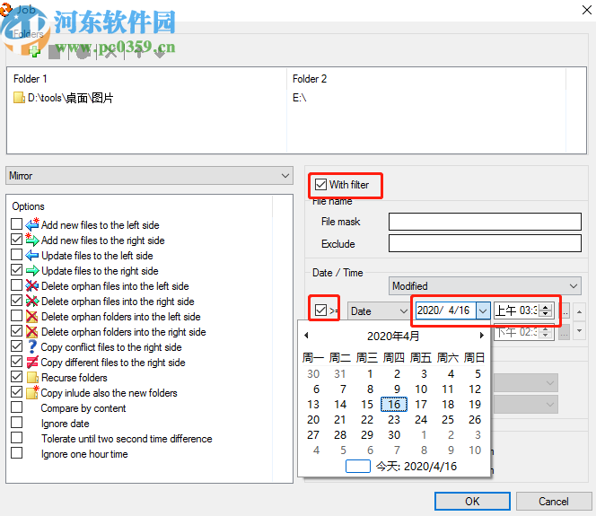Check Ignore one hour time
This screenshot has height=516, width=596.
[17, 453]
